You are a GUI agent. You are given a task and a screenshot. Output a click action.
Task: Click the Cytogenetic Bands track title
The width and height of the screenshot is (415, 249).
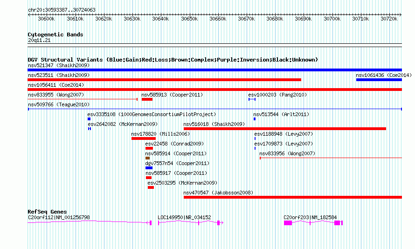(x=55, y=35)
